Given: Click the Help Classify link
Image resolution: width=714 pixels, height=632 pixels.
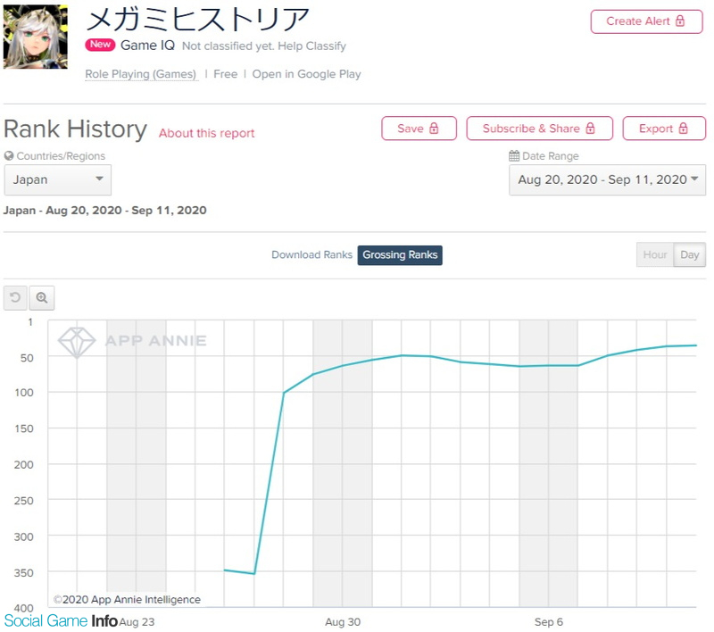Looking at the screenshot, I should (311, 46).
